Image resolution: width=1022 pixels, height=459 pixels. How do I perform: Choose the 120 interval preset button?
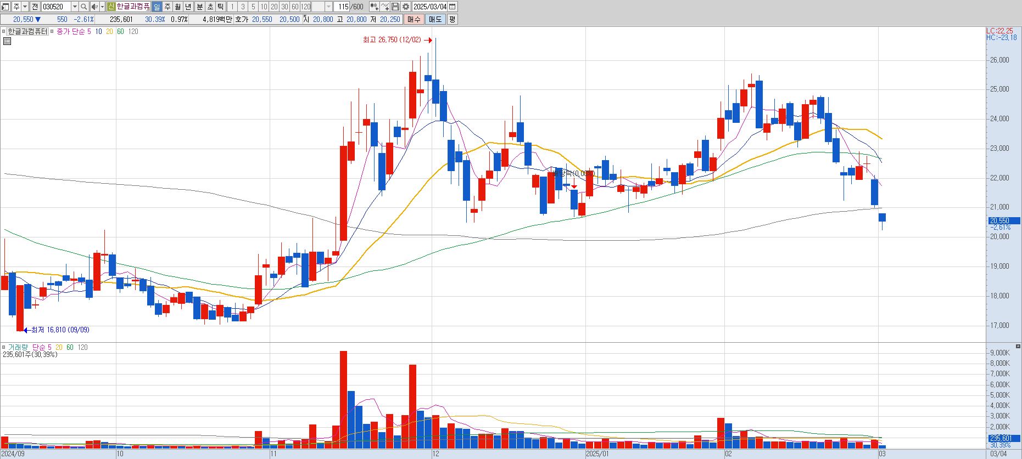(306, 7)
